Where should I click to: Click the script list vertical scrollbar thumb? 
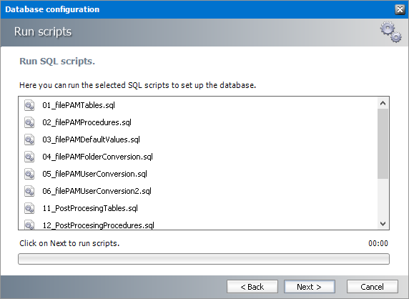(x=383, y=144)
